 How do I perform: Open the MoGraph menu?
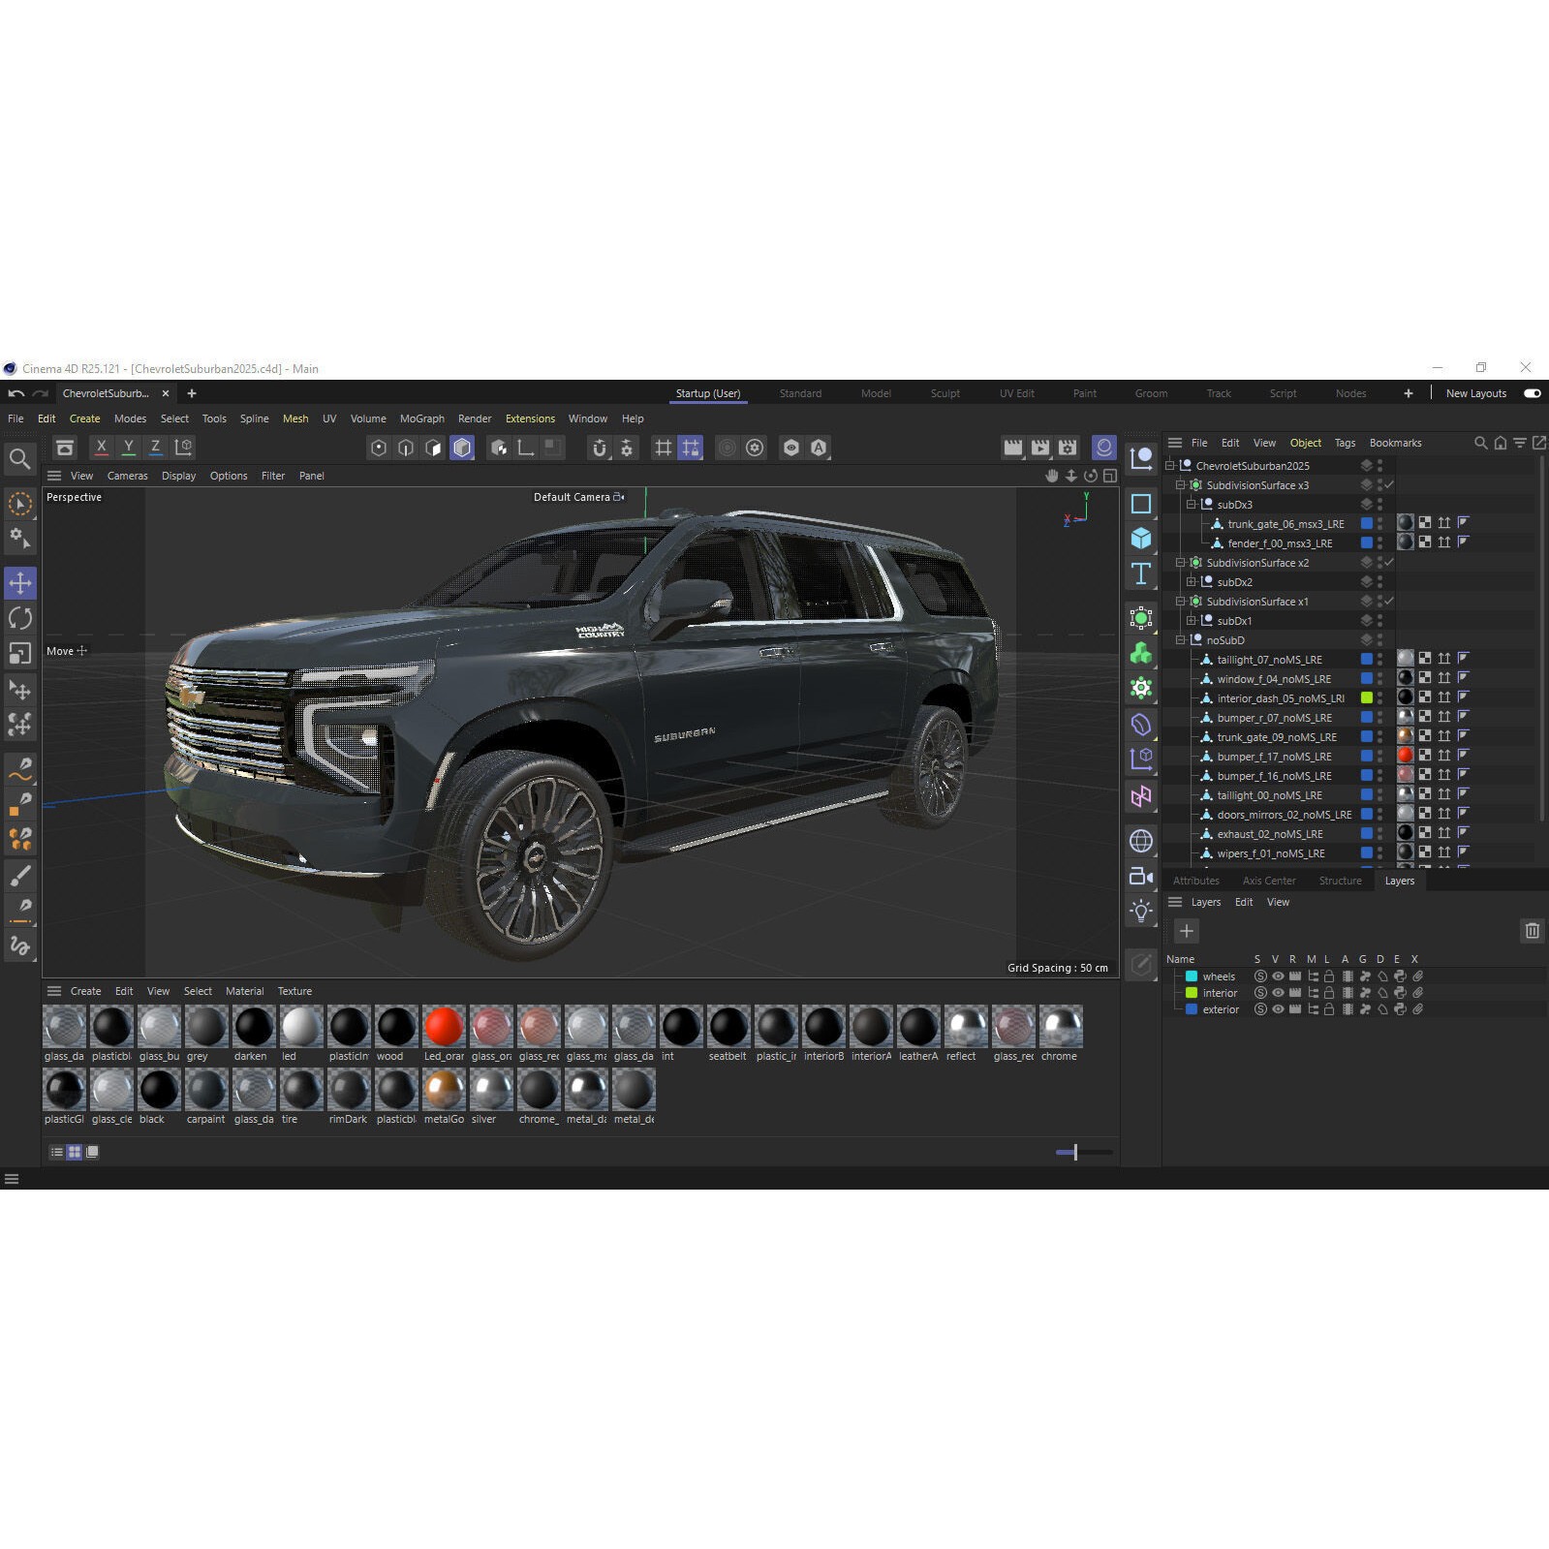[x=422, y=418]
